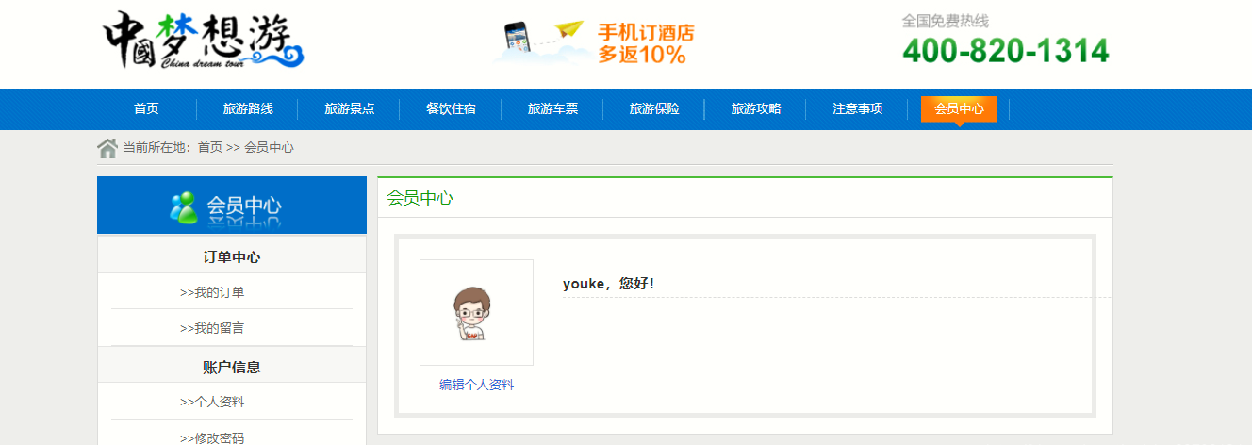Click the 会员中心 sidebar people icon

(x=183, y=206)
